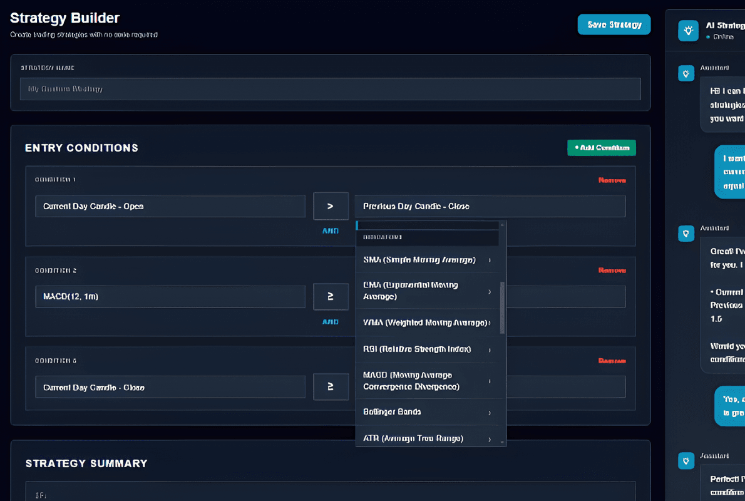Open the MACD(12, 1m) operand dropdown
Screen dimensions: 745x501
170,297
